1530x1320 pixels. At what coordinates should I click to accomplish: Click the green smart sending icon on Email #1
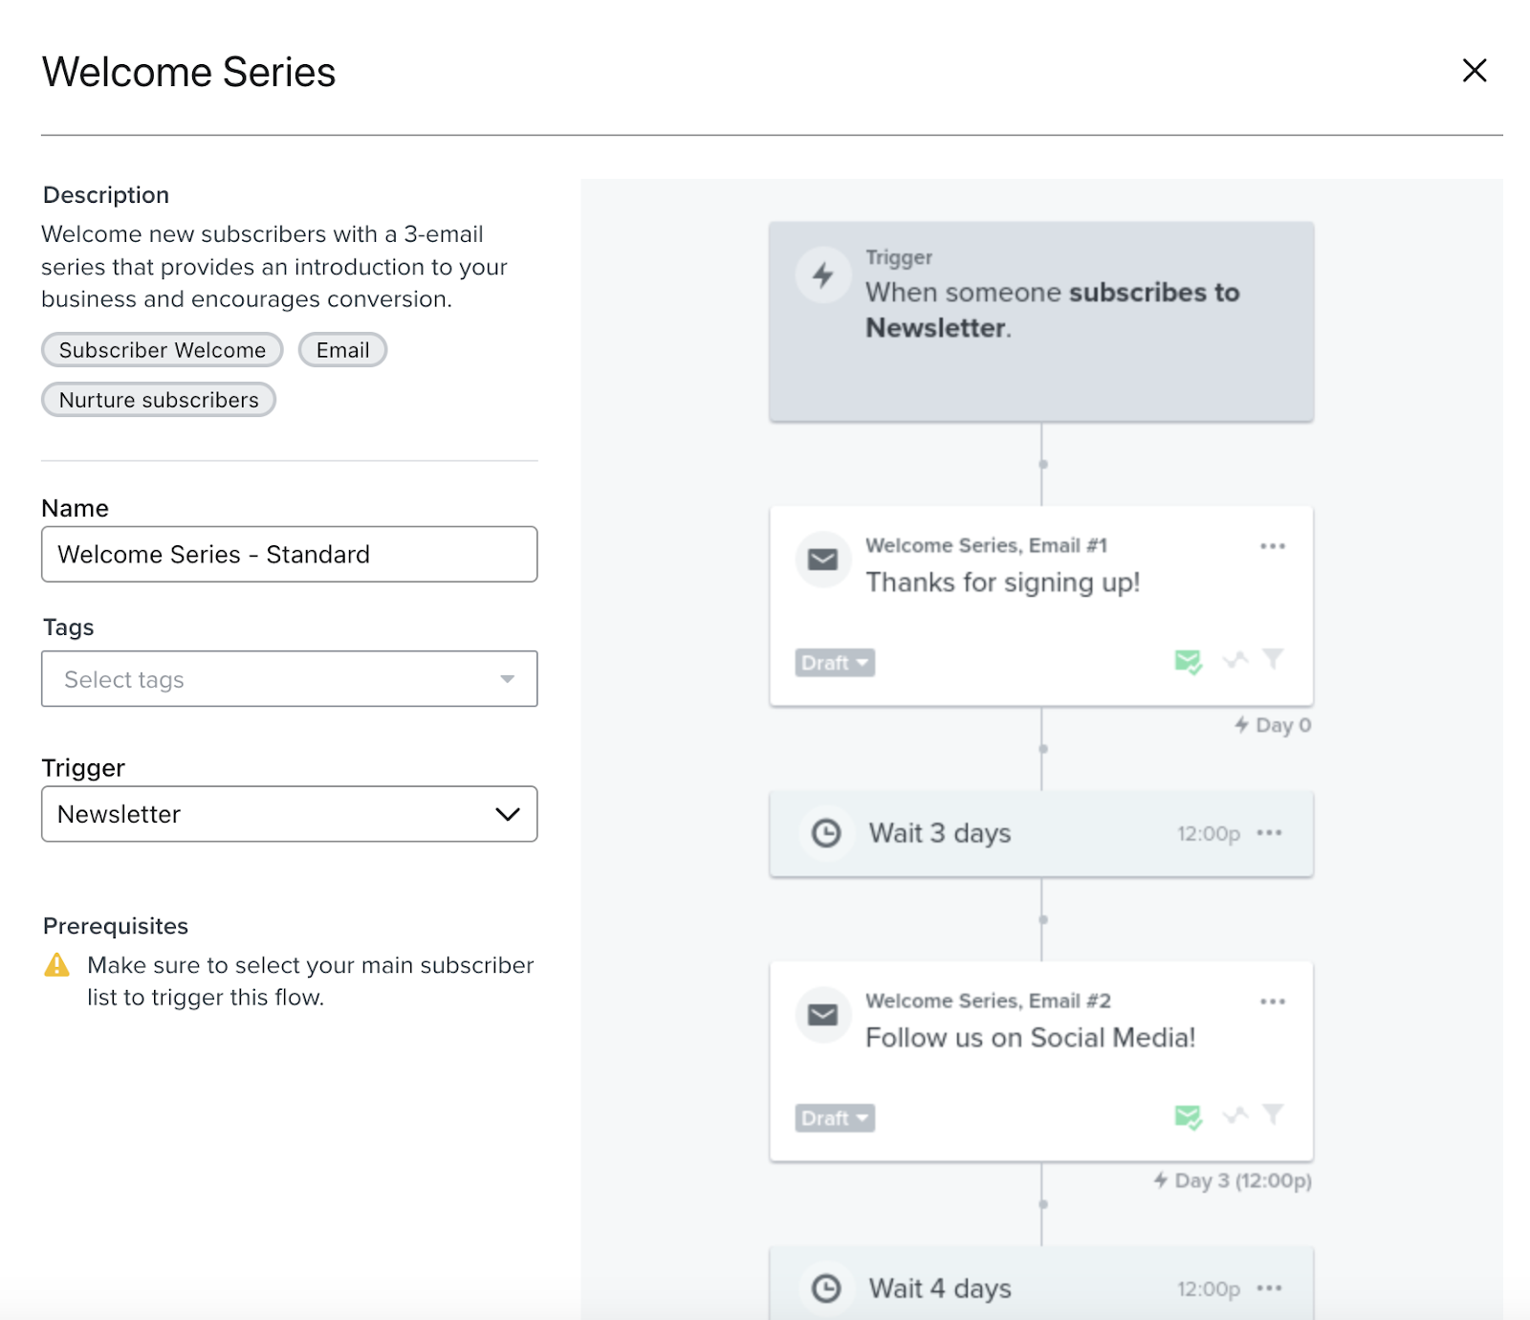[x=1188, y=661]
